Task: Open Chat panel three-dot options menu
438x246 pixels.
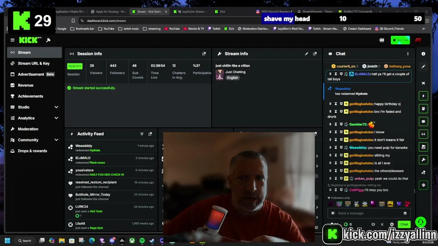Action: 408,54
